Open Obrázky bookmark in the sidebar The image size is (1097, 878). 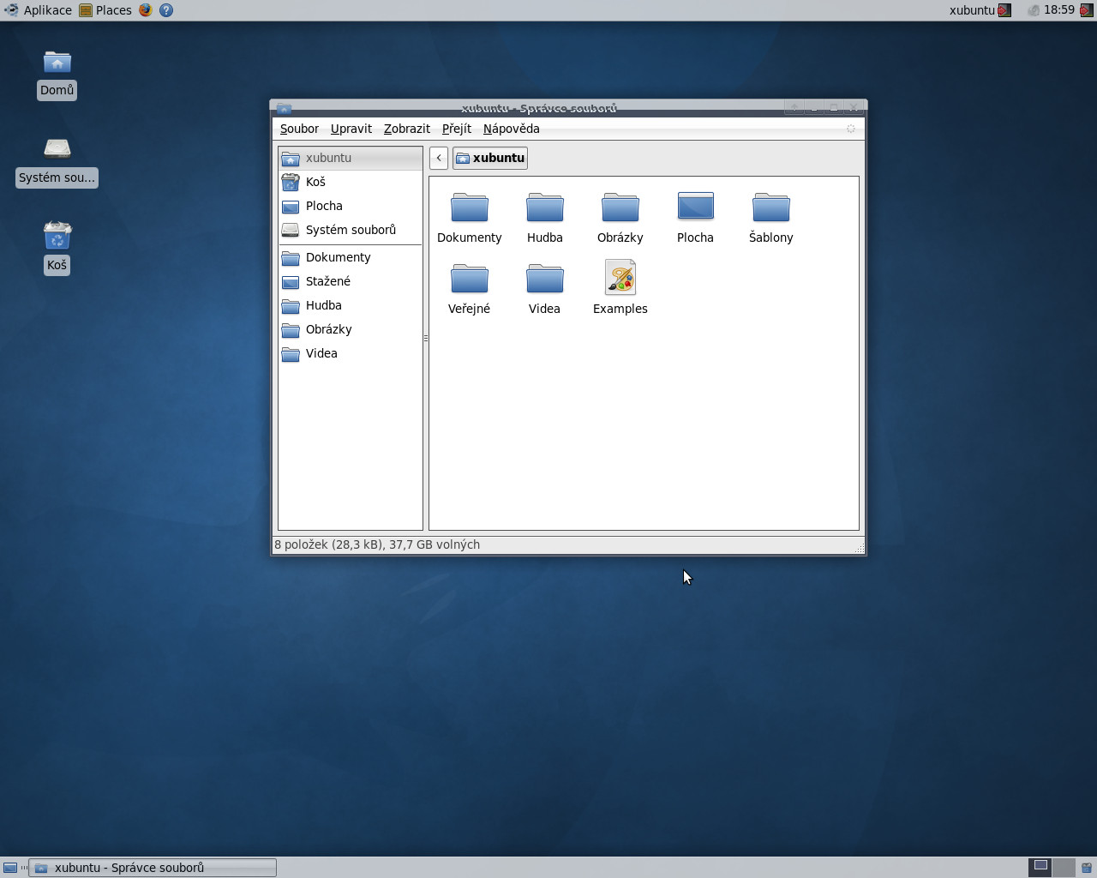point(351,329)
